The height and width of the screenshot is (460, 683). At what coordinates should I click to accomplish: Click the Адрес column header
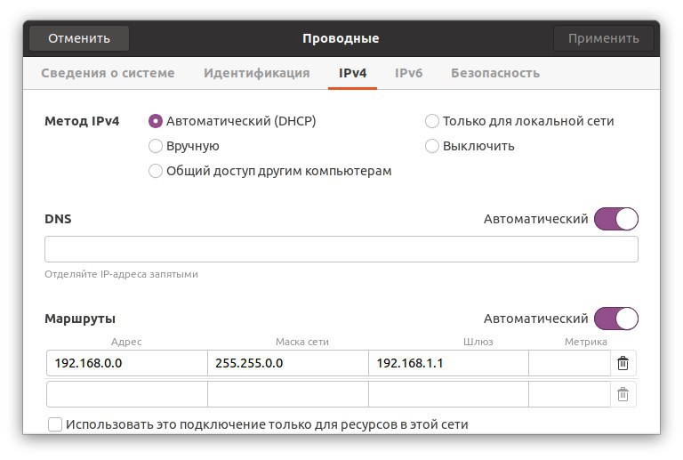[x=126, y=342]
